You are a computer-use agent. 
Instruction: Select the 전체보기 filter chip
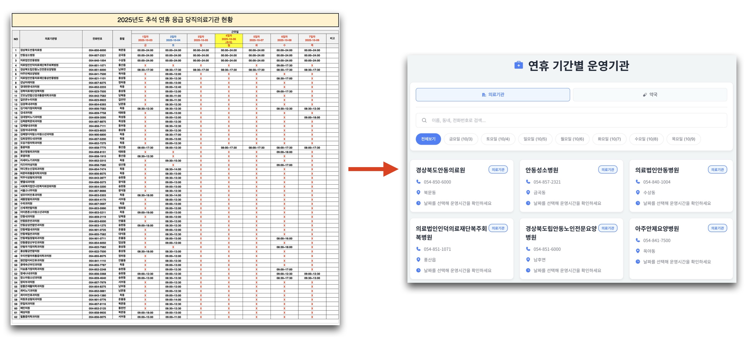point(428,139)
